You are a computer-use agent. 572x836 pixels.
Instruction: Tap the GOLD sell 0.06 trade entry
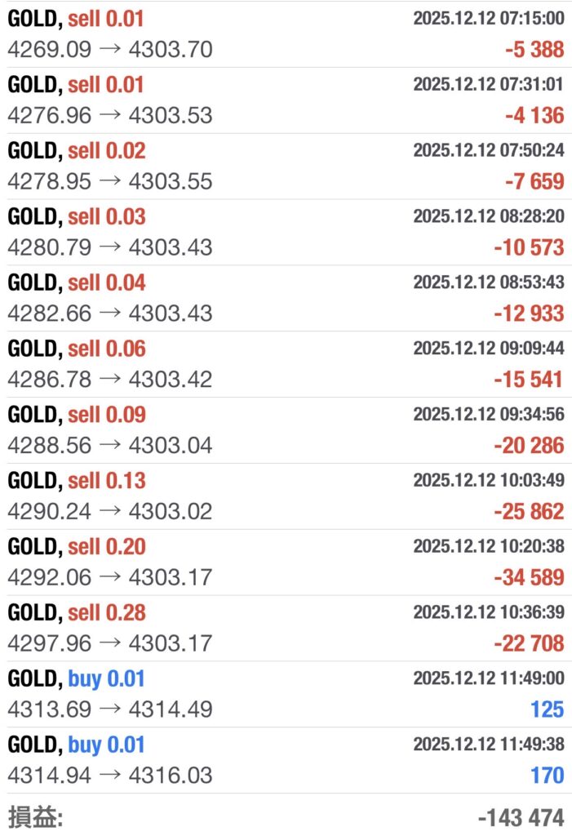(x=286, y=364)
